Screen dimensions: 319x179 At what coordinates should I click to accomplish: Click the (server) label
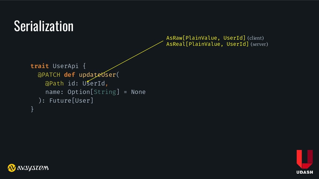(x=259, y=44)
